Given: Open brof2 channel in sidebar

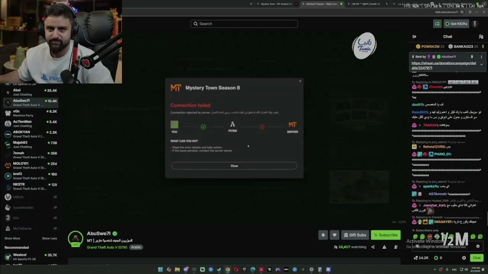Looking at the screenshot, I should 30,176.
